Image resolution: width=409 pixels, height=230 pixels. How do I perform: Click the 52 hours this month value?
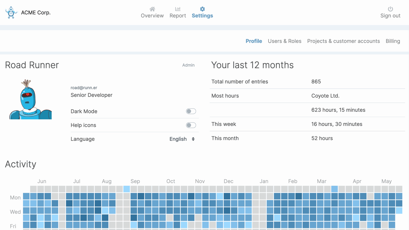point(322,138)
